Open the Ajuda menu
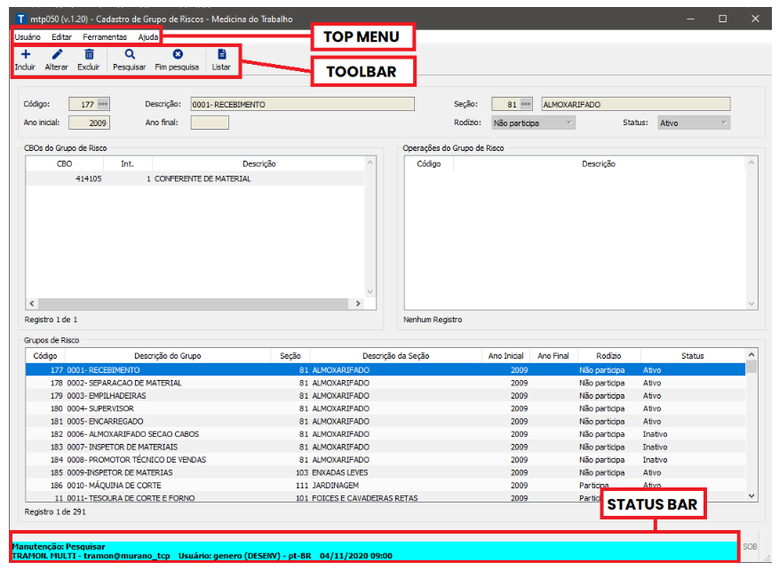Viewport: 779px width, 570px height. coord(148,37)
